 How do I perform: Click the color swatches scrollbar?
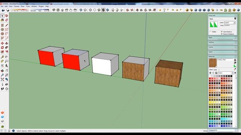coord(236,101)
